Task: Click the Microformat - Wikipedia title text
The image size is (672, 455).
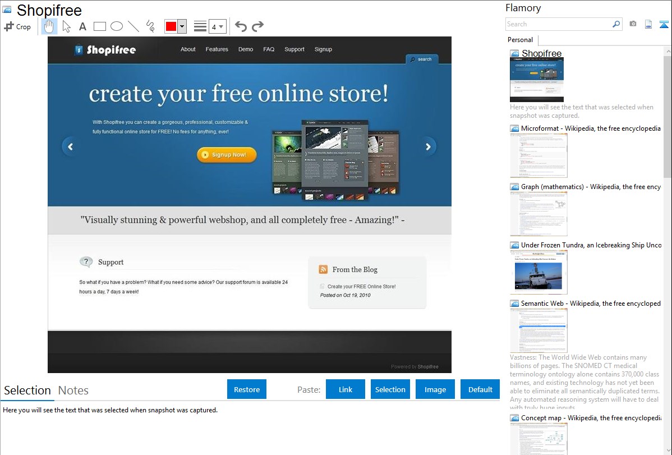Action: [x=591, y=128]
